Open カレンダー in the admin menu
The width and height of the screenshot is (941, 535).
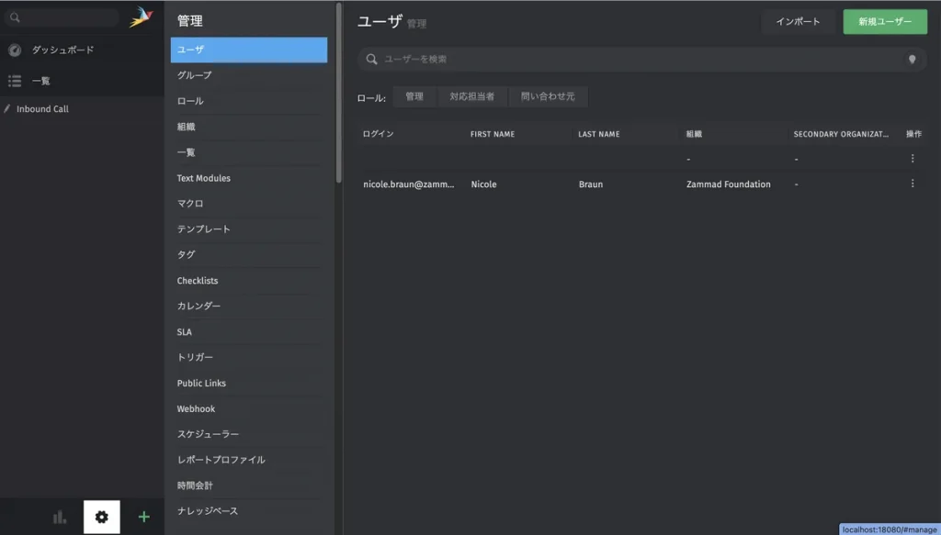pyautogui.click(x=248, y=307)
